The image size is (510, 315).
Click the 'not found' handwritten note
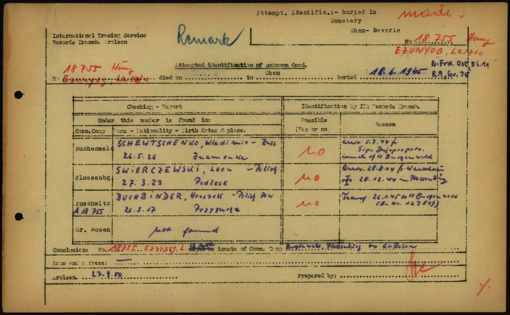coord(184,231)
